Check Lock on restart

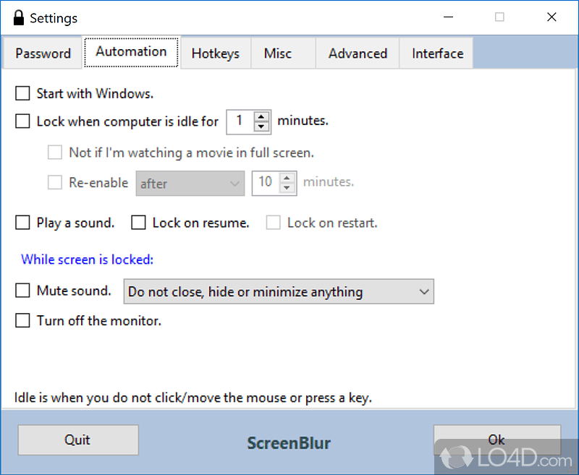click(x=273, y=223)
